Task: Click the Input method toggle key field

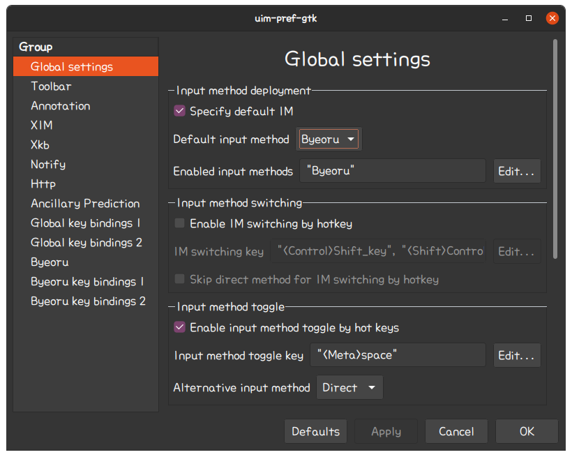Action: point(398,355)
